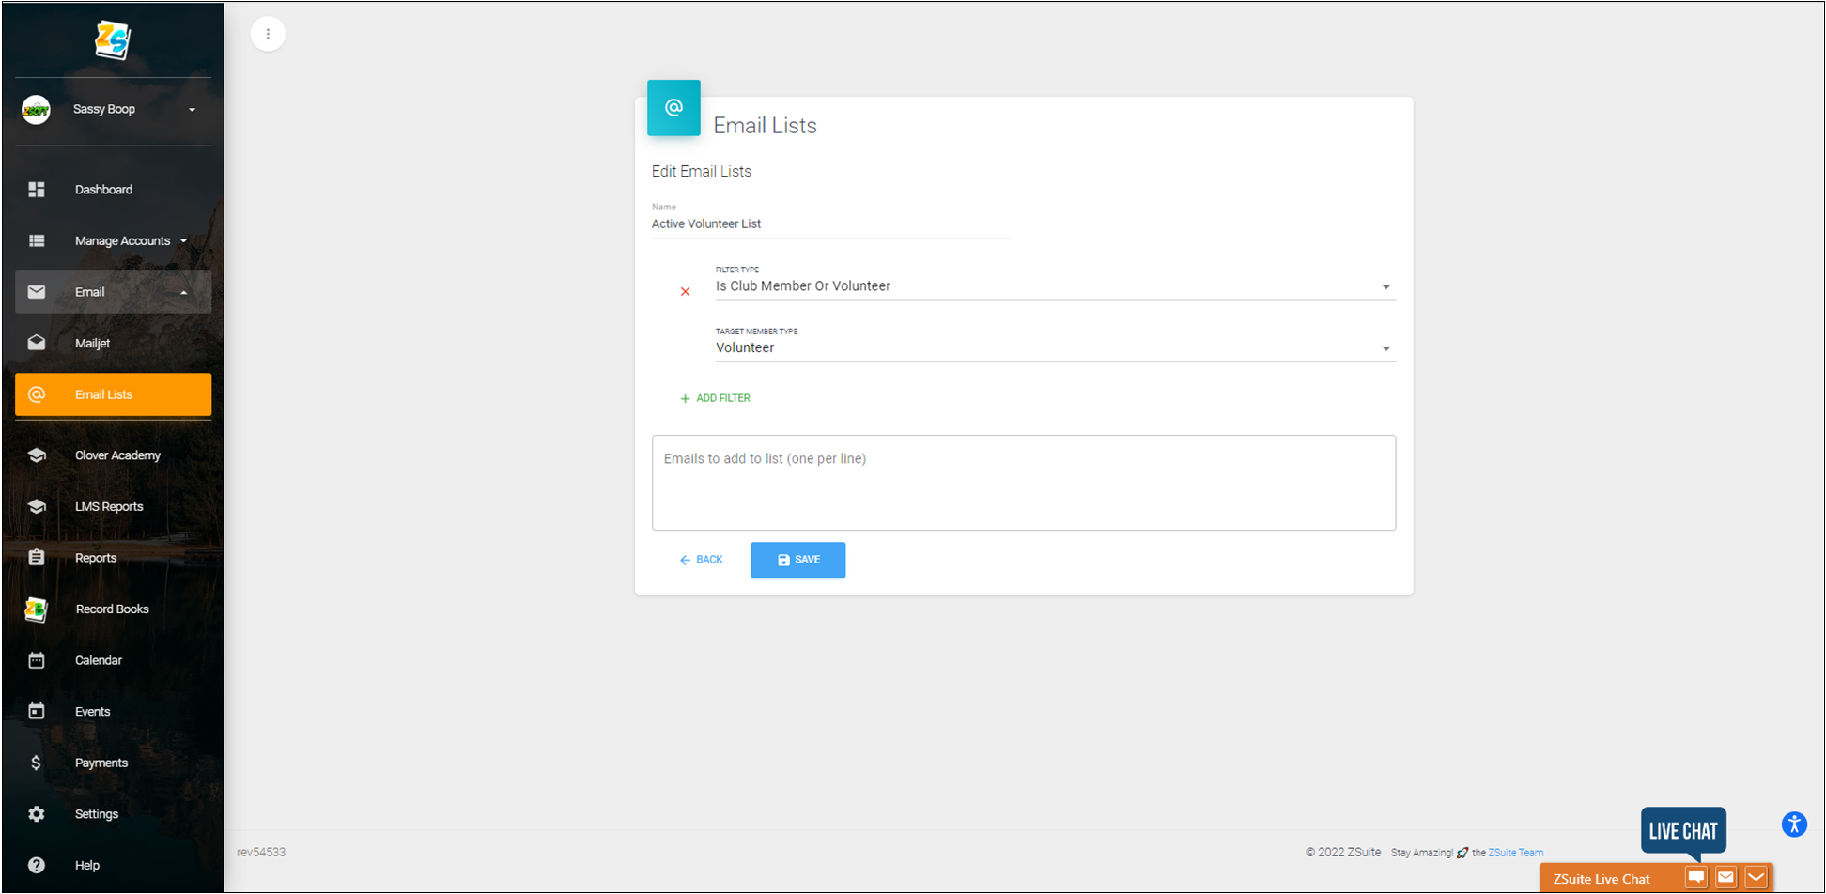Click the Sassy Boop profile avatar
The width and height of the screenshot is (1826, 894).
tap(36, 110)
